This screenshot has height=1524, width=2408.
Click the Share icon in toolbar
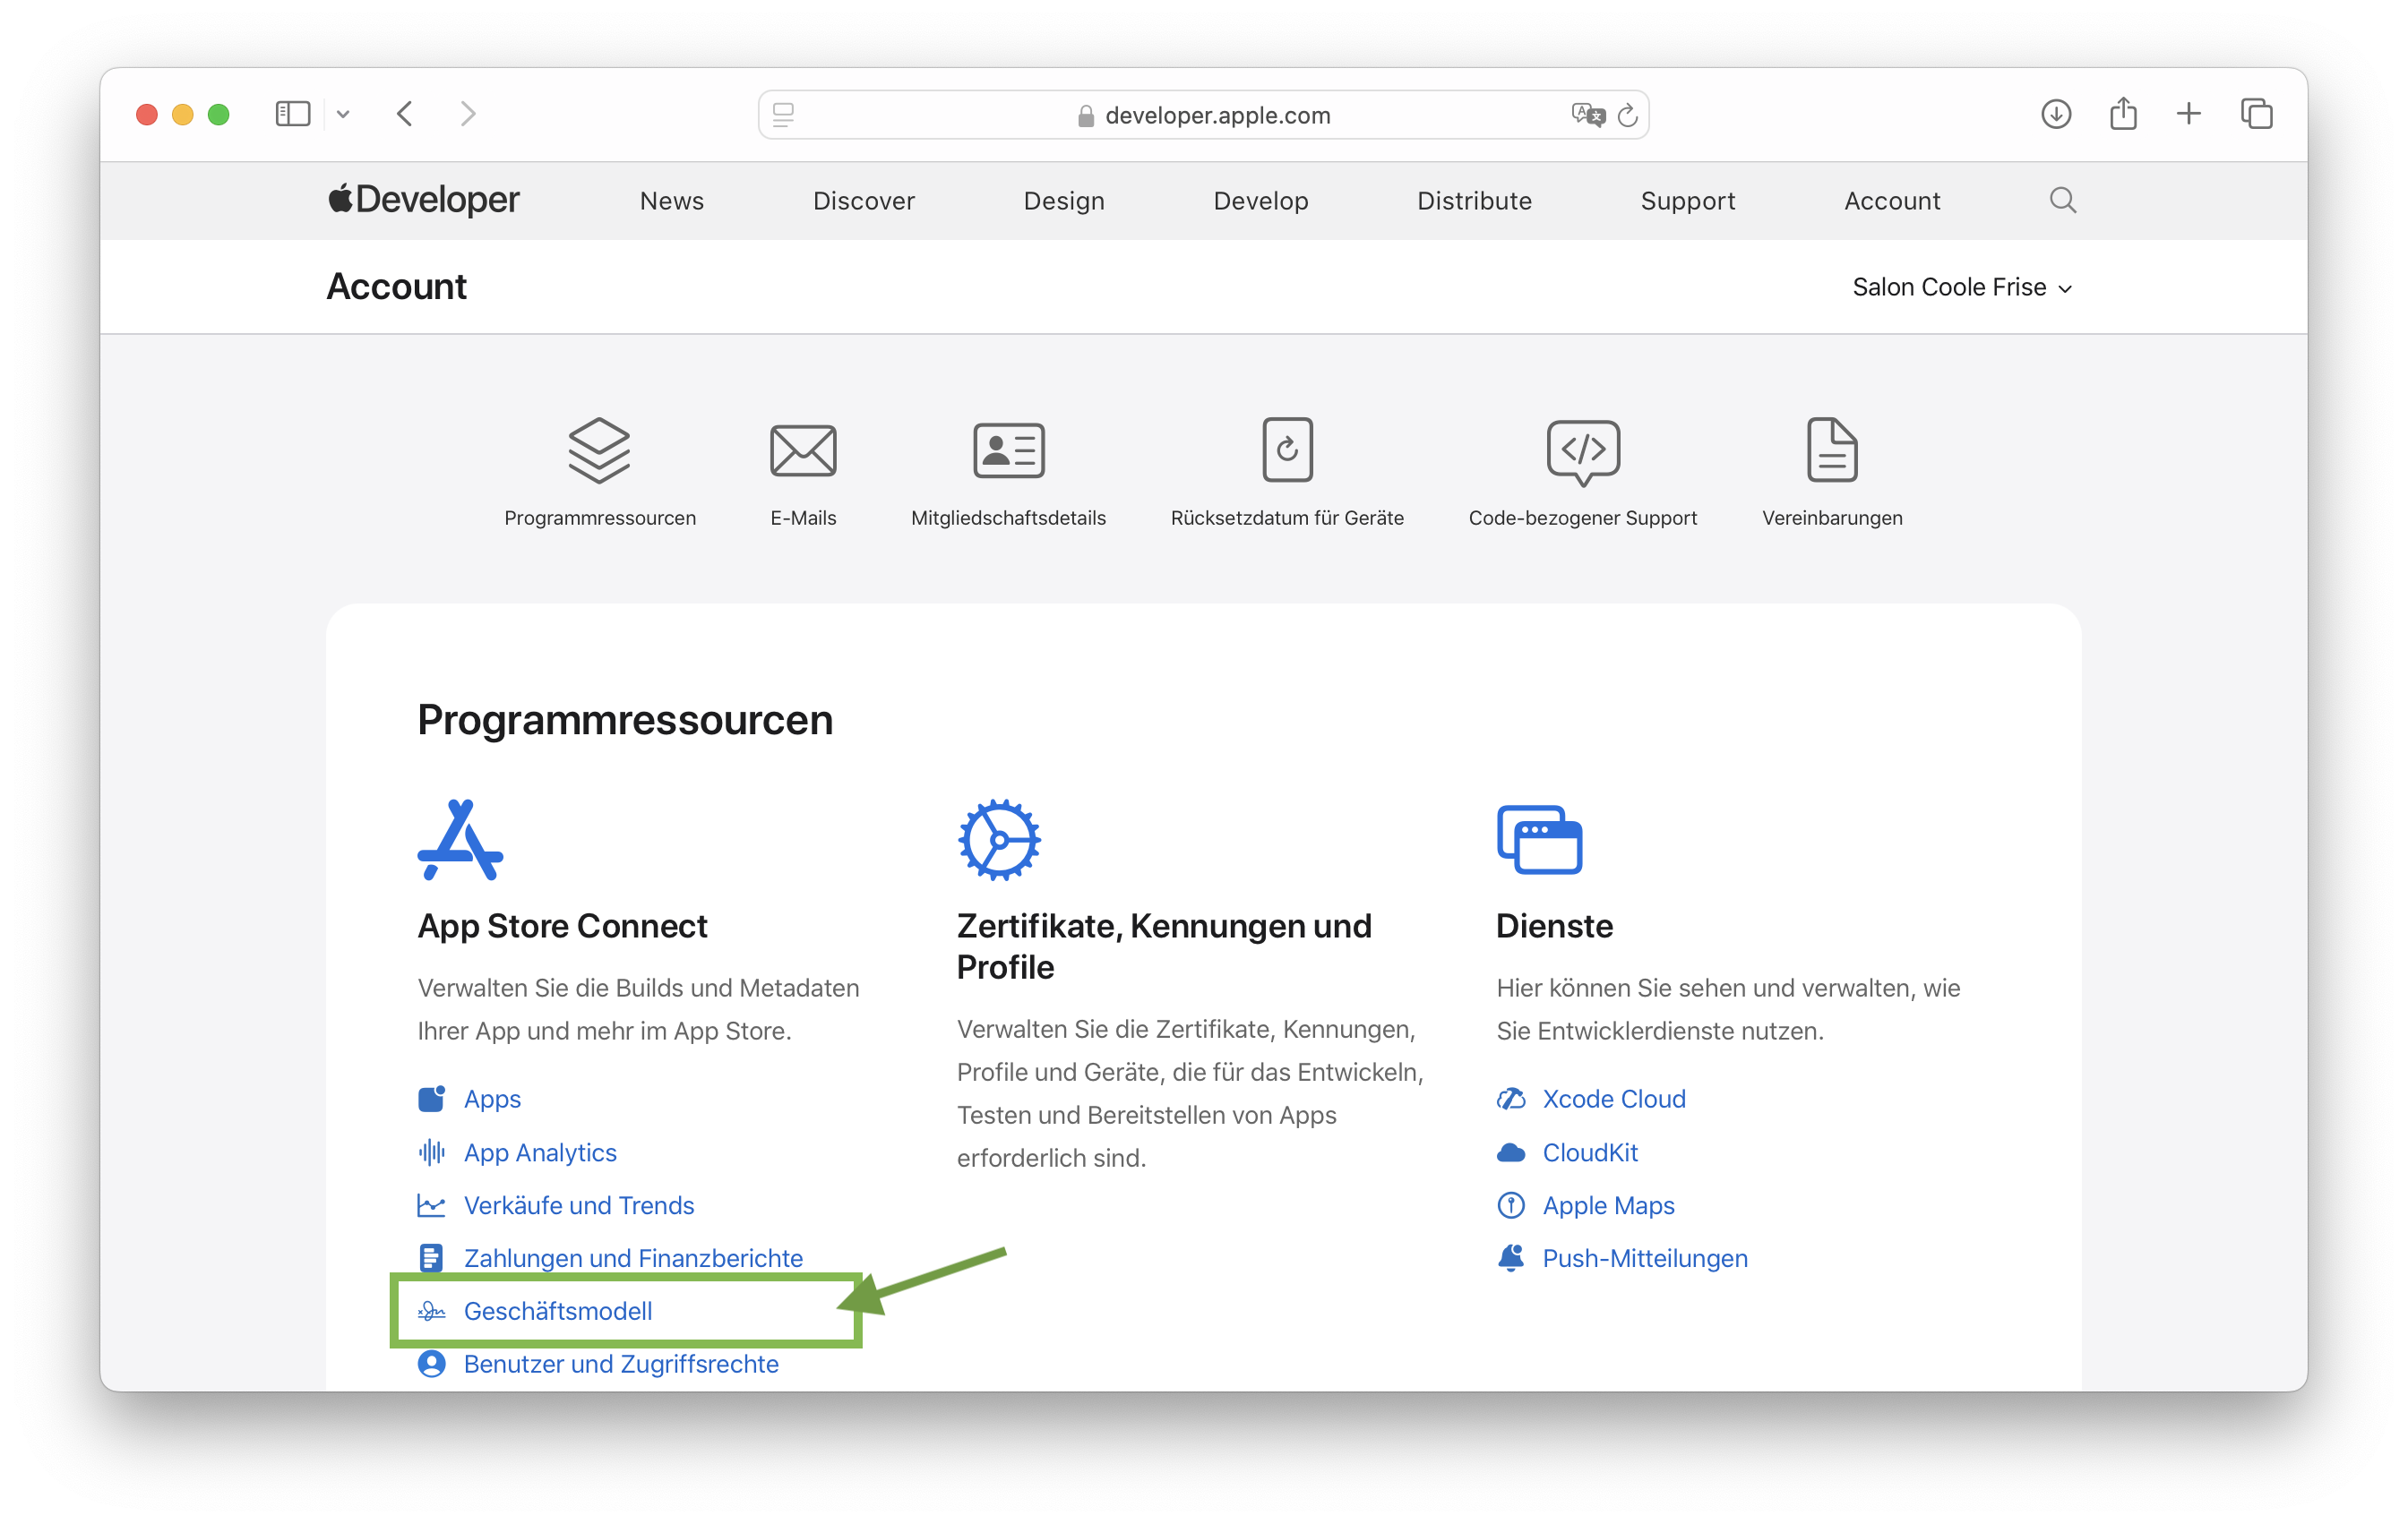click(2123, 113)
